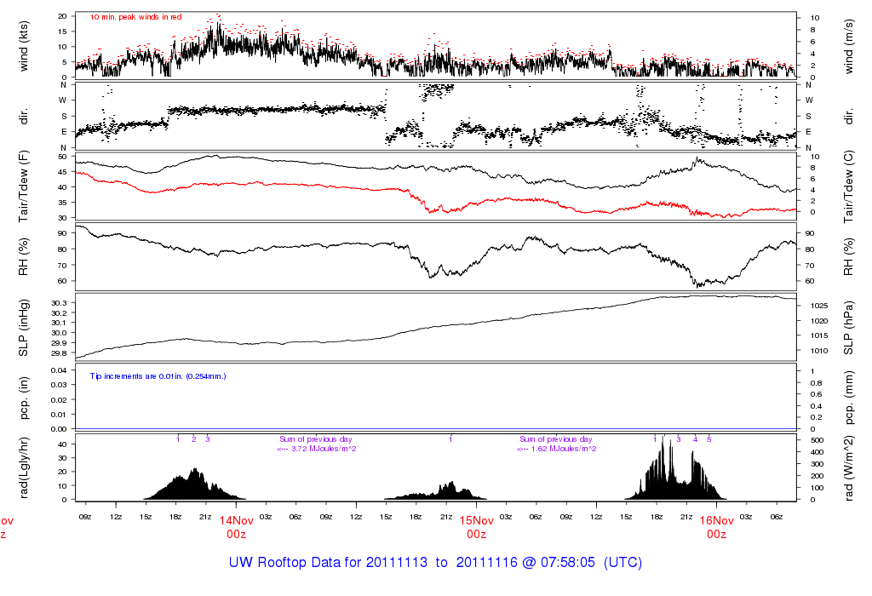Click the 'rad (W/m^2)' axis label
872x596 pixels.
pos(849,467)
